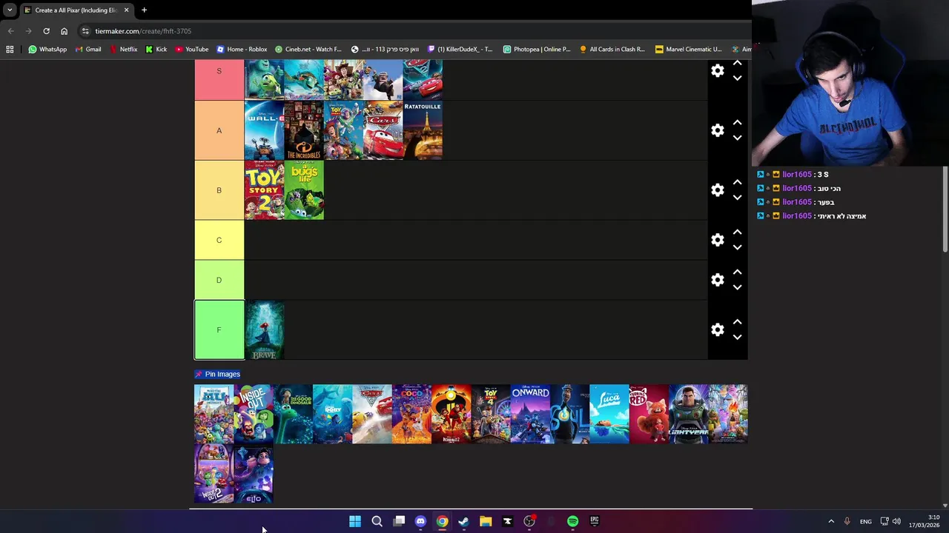Select the Monsters University poster
This screenshot has height=533, width=949.
pyautogui.click(x=214, y=414)
